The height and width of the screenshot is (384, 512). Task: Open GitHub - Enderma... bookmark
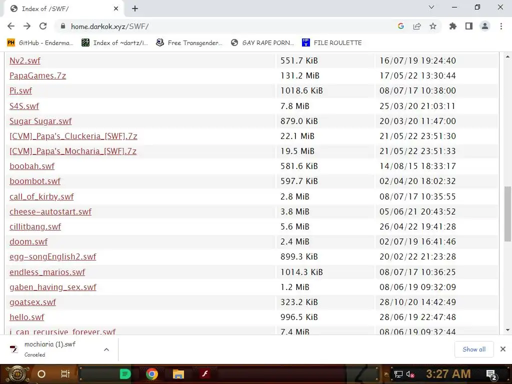[40, 43]
